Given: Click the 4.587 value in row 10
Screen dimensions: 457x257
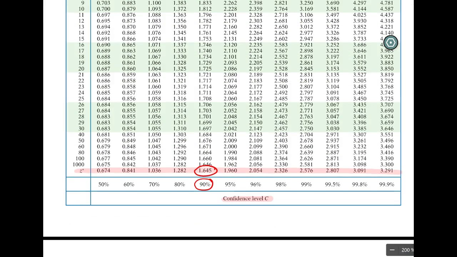Looking at the screenshot, I should [387, 9].
